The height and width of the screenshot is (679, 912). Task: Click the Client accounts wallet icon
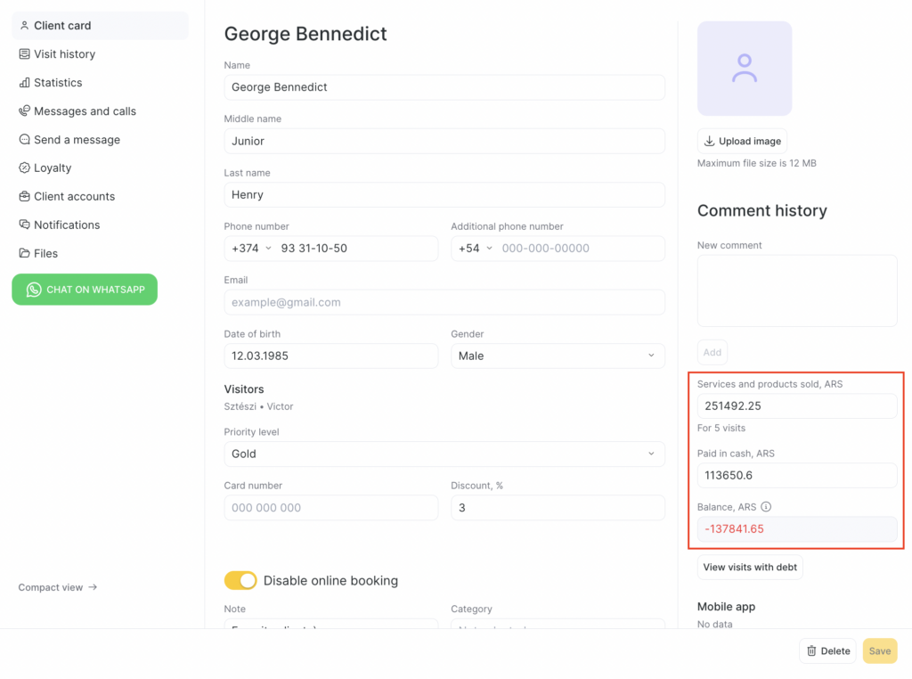[x=25, y=197]
